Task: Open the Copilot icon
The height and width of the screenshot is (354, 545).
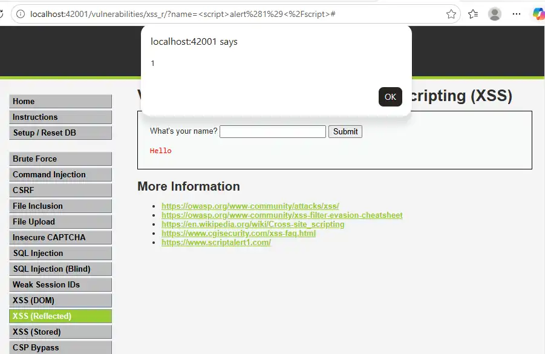Action: pyautogui.click(x=538, y=14)
